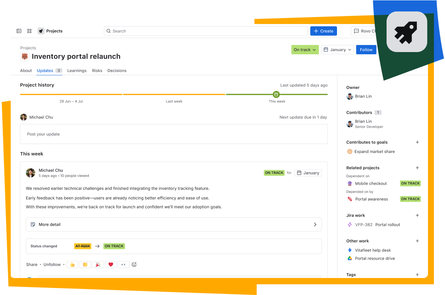Open the January date dropdown
Screen dimensions: 445x295
click(x=337, y=50)
